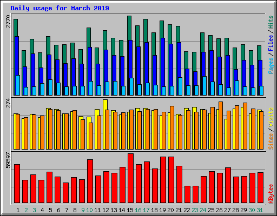Select the blue files bar for day 19
The height and width of the screenshot is (216, 277).
(x=163, y=62)
